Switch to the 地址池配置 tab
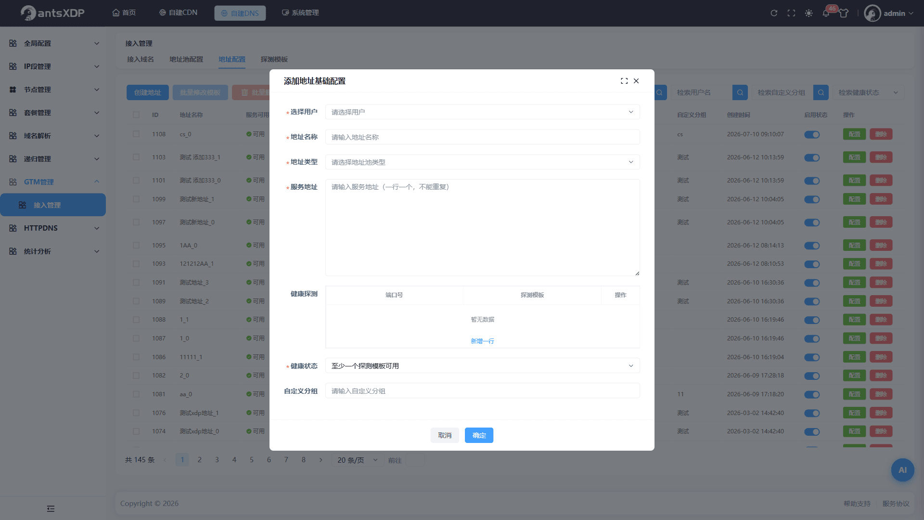This screenshot has height=520, width=924. (186, 59)
